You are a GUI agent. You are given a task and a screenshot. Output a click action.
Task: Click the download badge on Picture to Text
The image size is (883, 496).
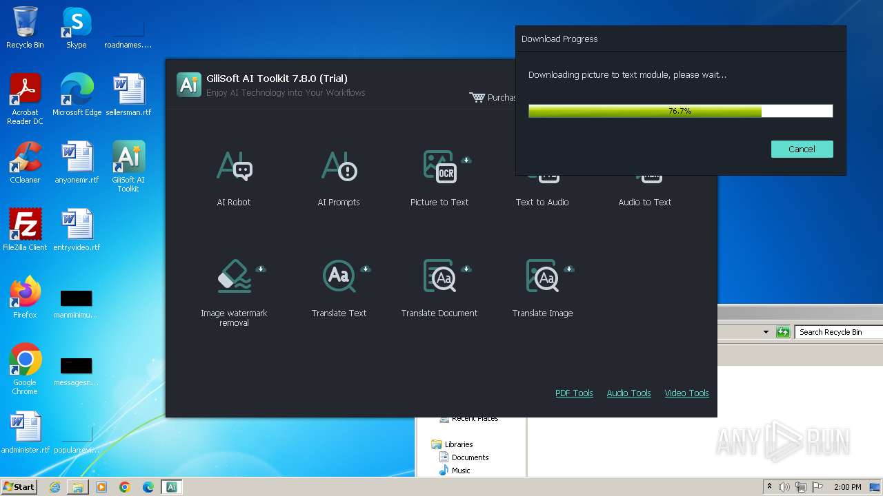[466, 160]
